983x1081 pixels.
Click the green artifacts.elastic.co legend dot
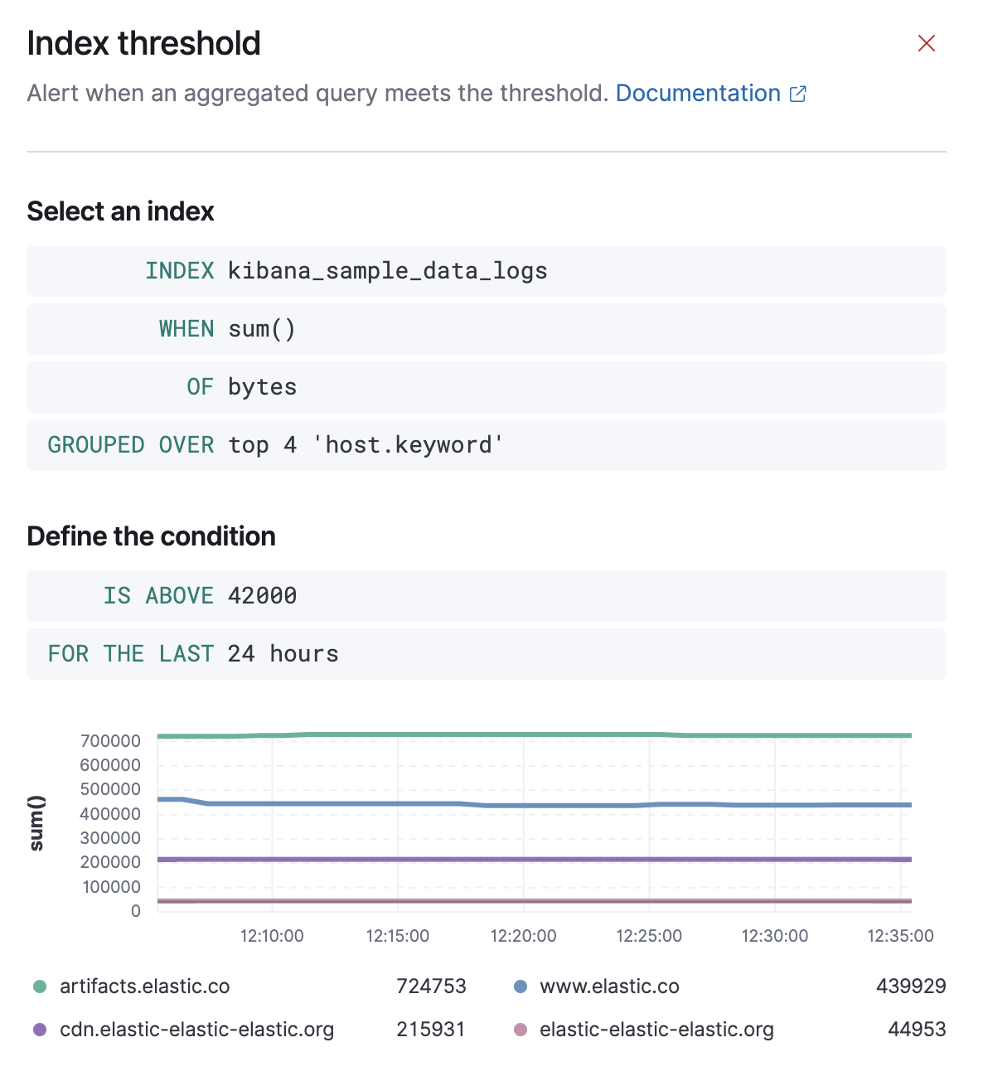click(x=38, y=986)
